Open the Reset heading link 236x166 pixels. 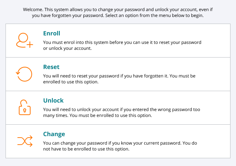click(51, 67)
